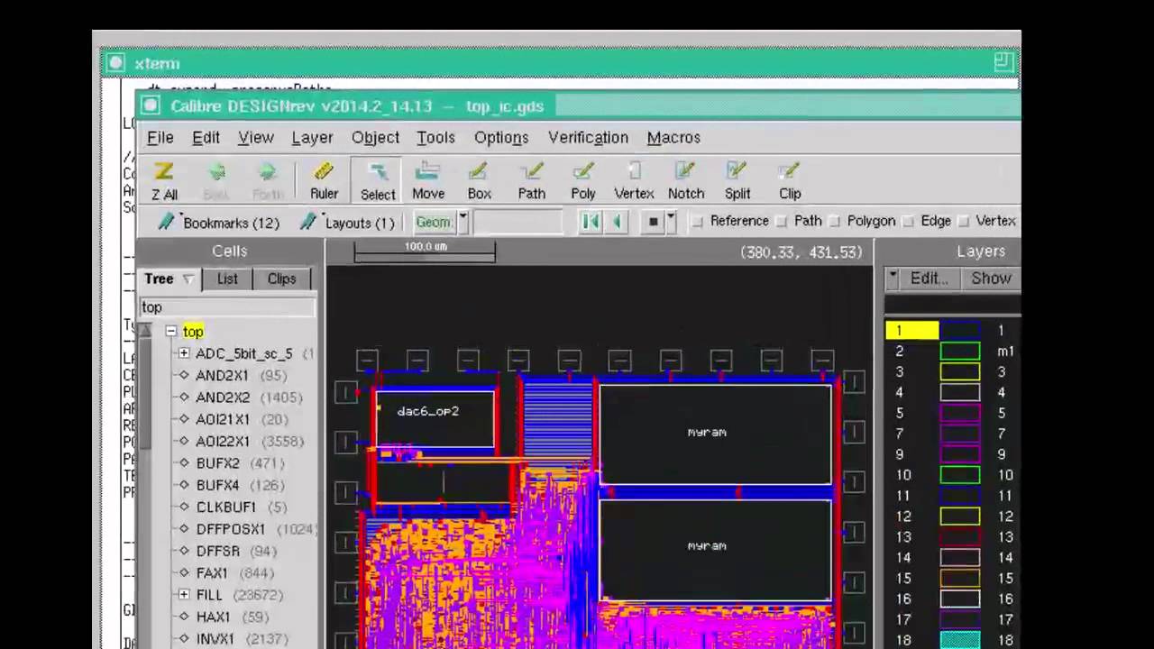Click the field beside Geom dropdown

(x=518, y=222)
